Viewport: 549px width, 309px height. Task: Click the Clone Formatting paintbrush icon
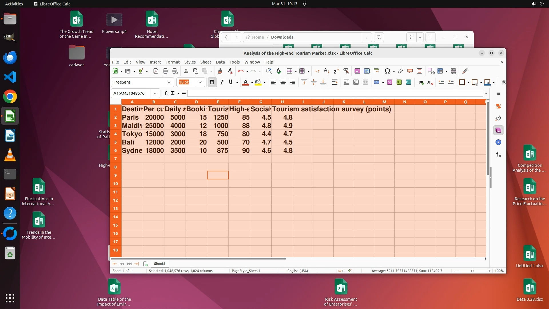(x=220, y=71)
